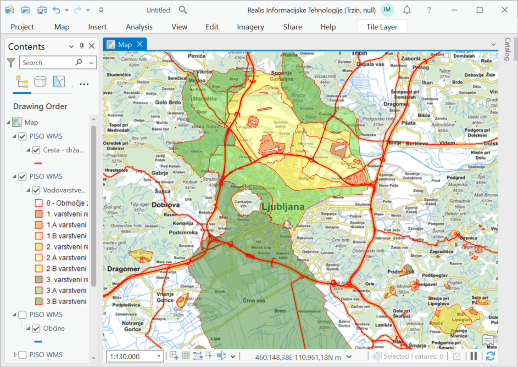Pause map drawing from status bar
The image size is (518, 367).
tap(473, 356)
